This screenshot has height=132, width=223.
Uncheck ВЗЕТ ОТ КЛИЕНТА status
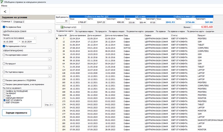(4, 100)
